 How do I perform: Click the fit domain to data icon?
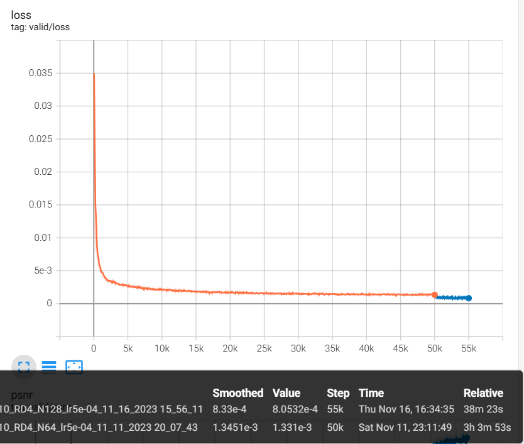(74, 367)
